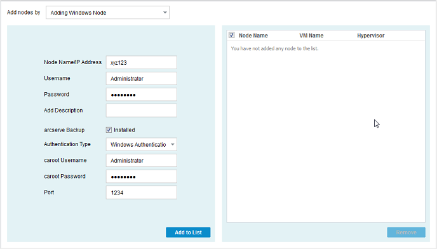
Task: Click the Add Description text box
Action: [x=141, y=111]
